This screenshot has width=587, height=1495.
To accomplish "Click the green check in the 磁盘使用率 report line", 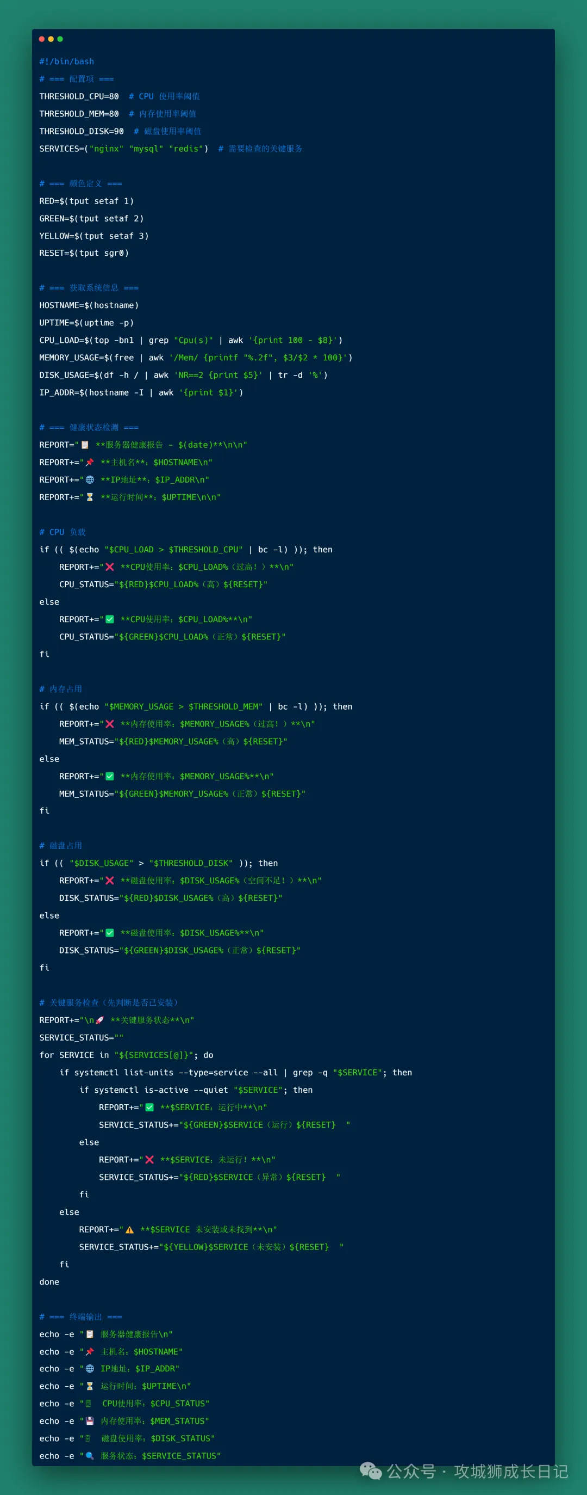I will coord(110,933).
